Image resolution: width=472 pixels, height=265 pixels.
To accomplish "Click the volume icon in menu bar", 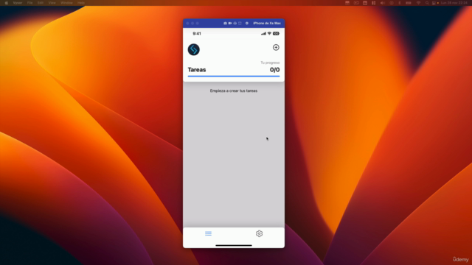I will (x=383, y=3).
